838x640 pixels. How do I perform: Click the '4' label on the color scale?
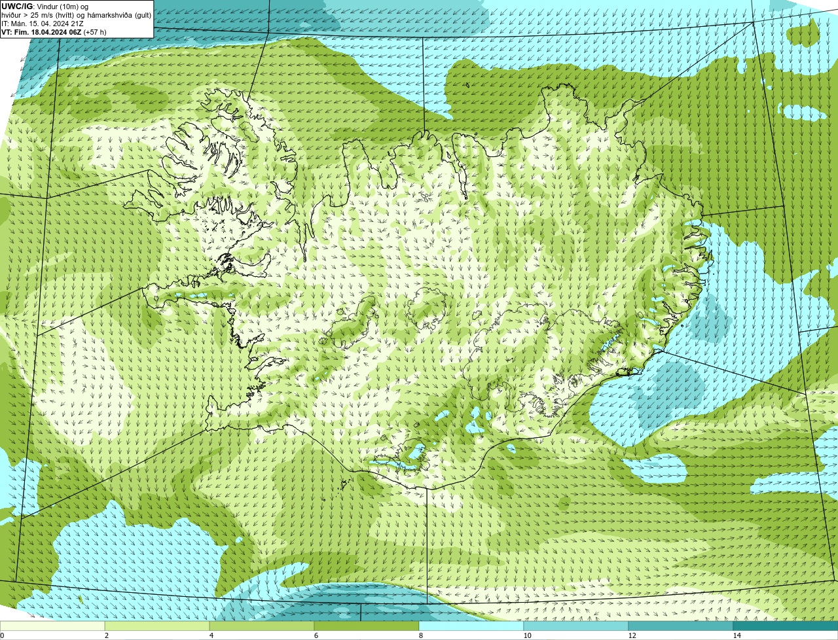[211, 635]
